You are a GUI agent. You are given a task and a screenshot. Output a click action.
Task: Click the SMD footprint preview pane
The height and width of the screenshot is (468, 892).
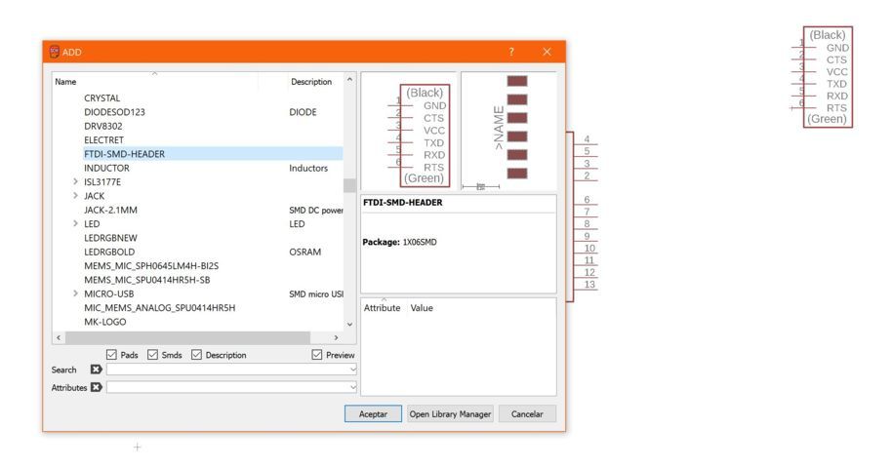click(508, 132)
